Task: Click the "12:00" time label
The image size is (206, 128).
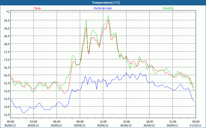Action: [x=103, y=122]
